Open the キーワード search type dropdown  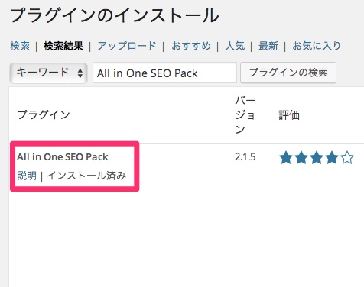point(48,73)
